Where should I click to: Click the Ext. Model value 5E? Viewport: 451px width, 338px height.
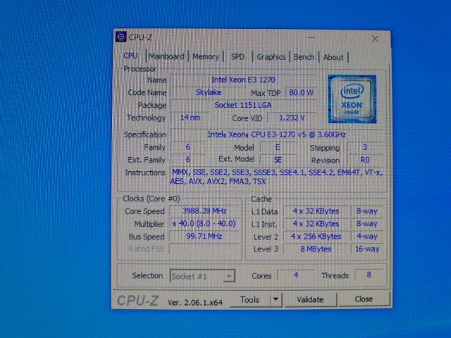[278, 160]
